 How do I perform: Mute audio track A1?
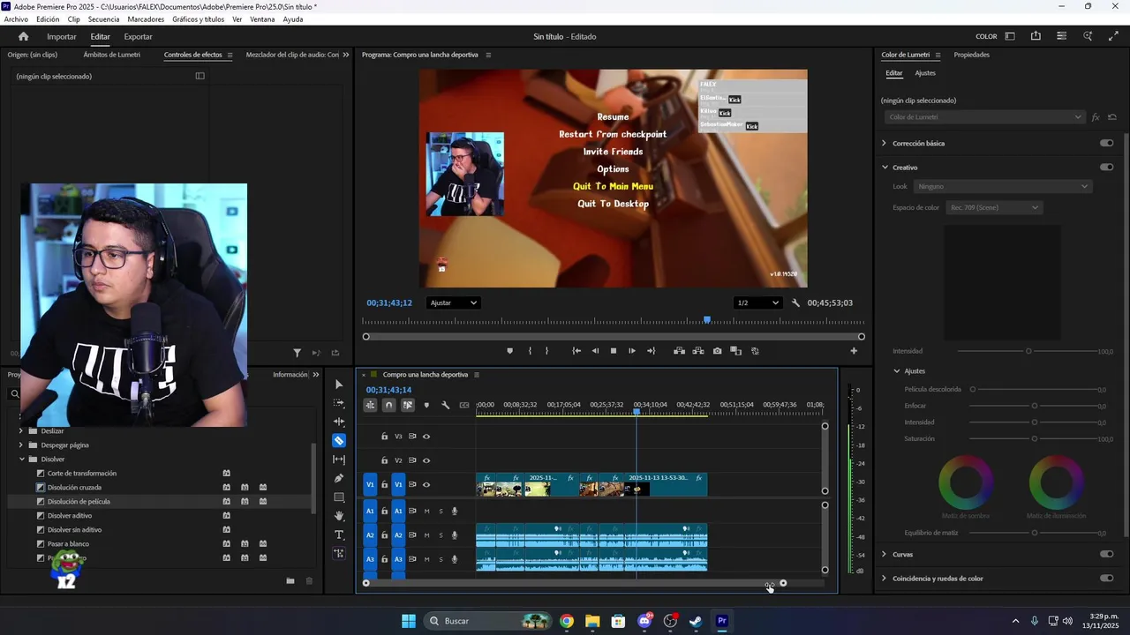click(x=426, y=511)
